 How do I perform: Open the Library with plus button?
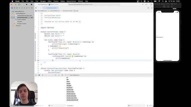coord(143,4)
